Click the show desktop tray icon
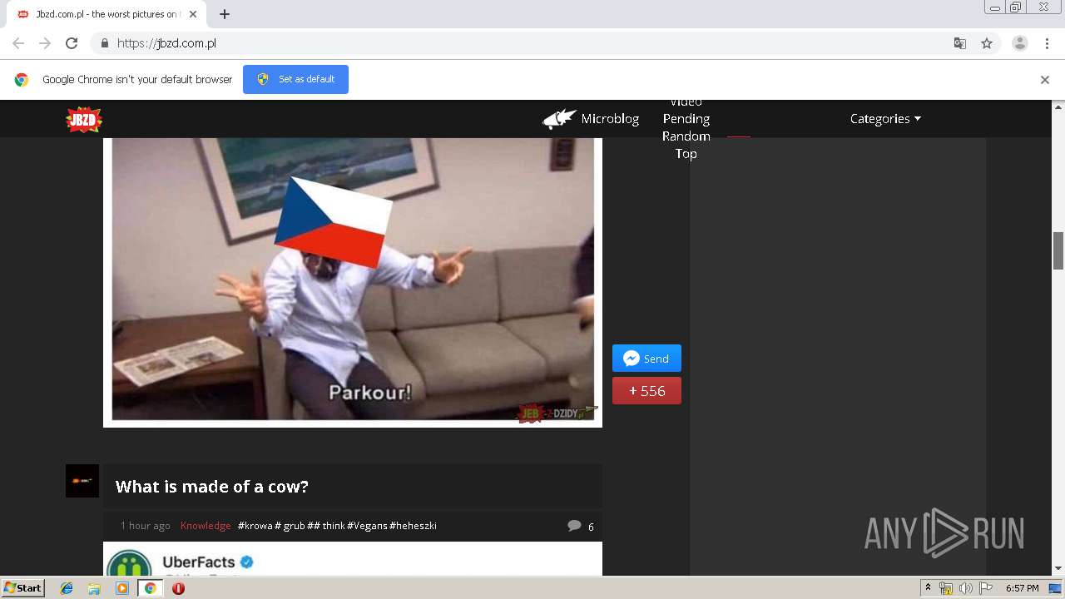 tap(1056, 588)
